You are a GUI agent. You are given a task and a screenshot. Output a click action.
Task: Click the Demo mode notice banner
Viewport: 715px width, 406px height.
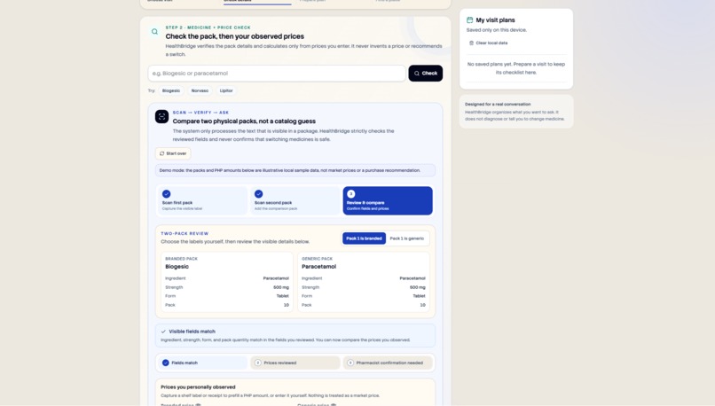tap(295, 170)
